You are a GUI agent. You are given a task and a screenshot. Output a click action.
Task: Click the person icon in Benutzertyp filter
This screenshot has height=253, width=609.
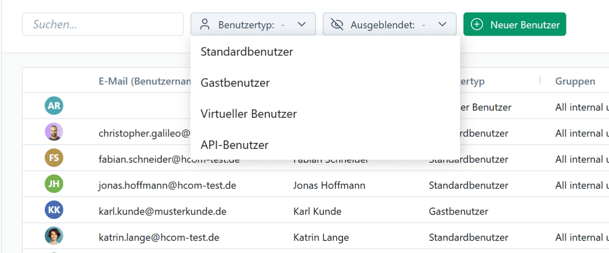pyautogui.click(x=205, y=24)
